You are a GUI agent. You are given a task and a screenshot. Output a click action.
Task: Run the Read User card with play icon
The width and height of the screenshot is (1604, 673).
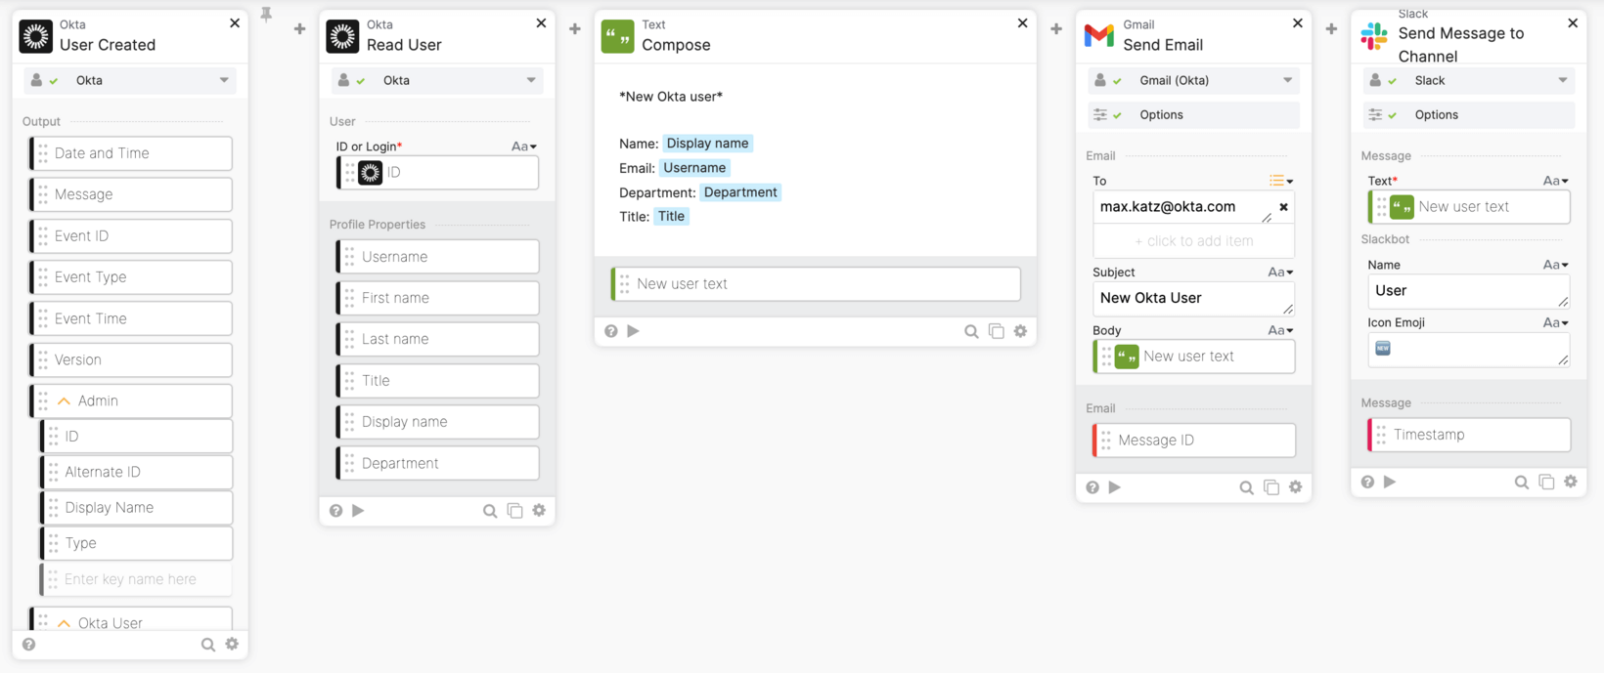(x=358, y=511)
